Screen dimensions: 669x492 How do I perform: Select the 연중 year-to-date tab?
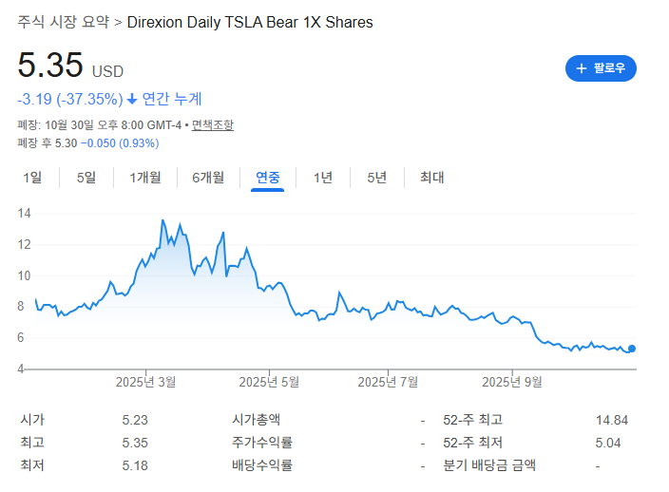click(x=268, y=178)
